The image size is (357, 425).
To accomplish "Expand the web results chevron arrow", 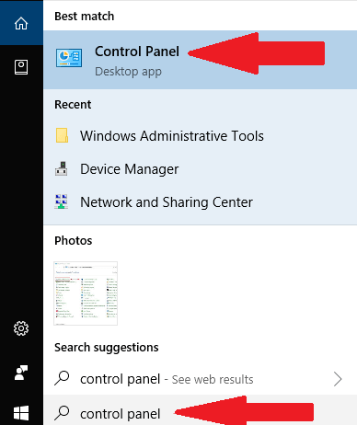I will coord(338,379).
